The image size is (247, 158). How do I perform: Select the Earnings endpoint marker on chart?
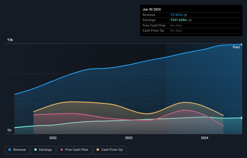pyautogui.click(x=242, y=118)
